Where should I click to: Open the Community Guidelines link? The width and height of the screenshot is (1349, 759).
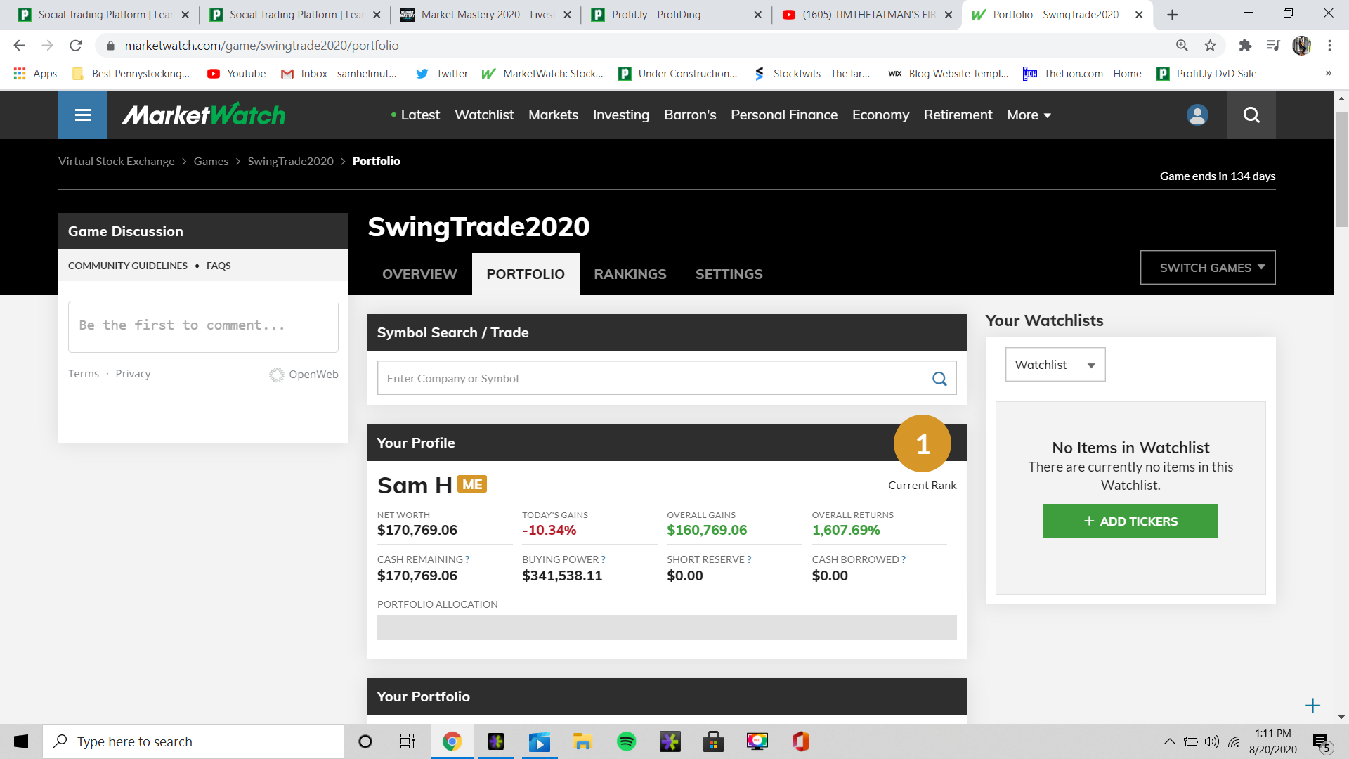coord(128,266)
